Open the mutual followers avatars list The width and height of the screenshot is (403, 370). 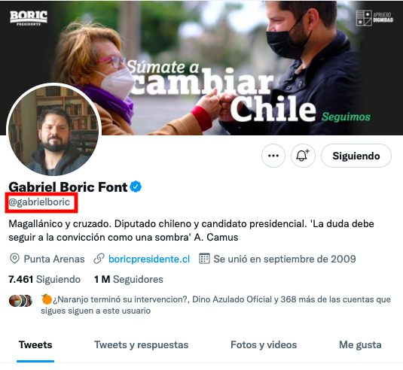[20, 301]
